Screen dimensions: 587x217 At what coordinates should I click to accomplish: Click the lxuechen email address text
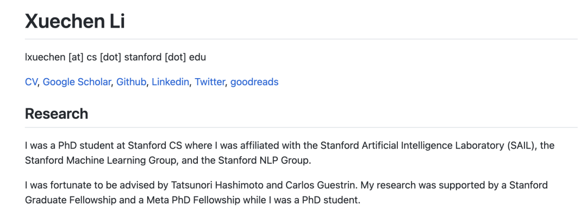point(43,56)
